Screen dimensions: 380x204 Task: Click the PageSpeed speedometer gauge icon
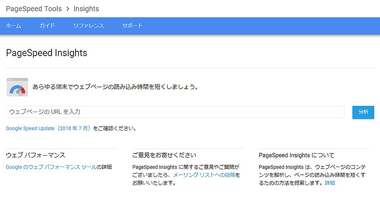click(x=17, y=87)
